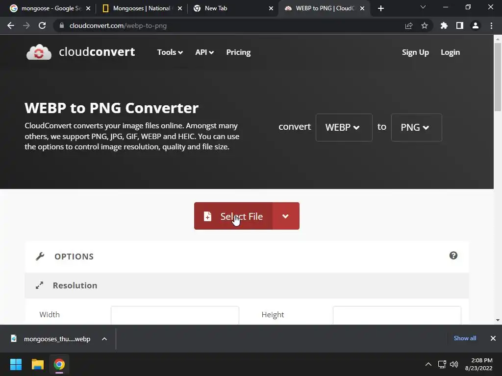This screenshot has height=376, width=502.
Task: Click the address bar URL
Action: [118, 25]
